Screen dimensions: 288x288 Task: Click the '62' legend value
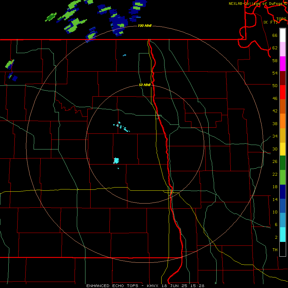coord(275,48)
